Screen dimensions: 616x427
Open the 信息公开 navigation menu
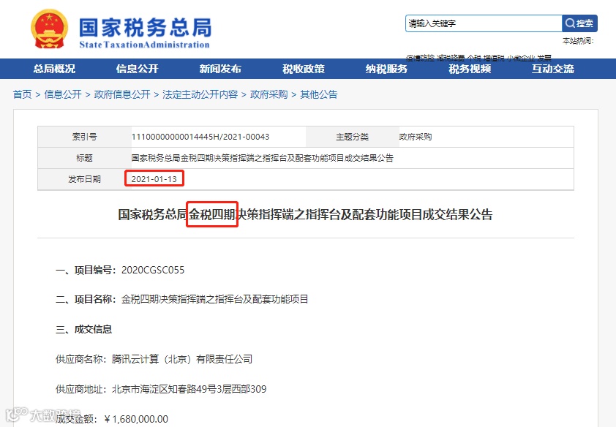[137, 69]
